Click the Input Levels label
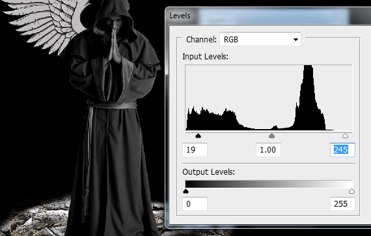 point(205,57)
